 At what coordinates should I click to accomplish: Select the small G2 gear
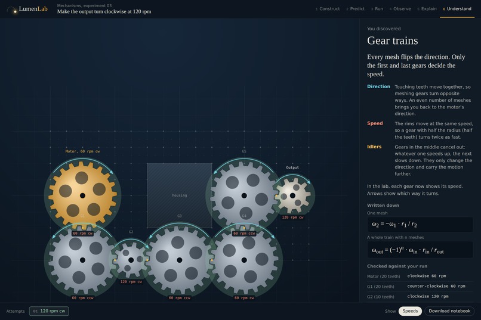(x=131, y=260)
